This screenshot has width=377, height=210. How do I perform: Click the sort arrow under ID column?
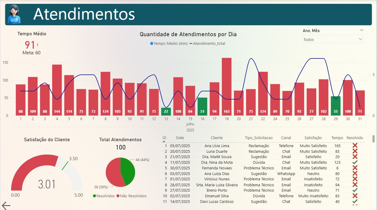164,142
